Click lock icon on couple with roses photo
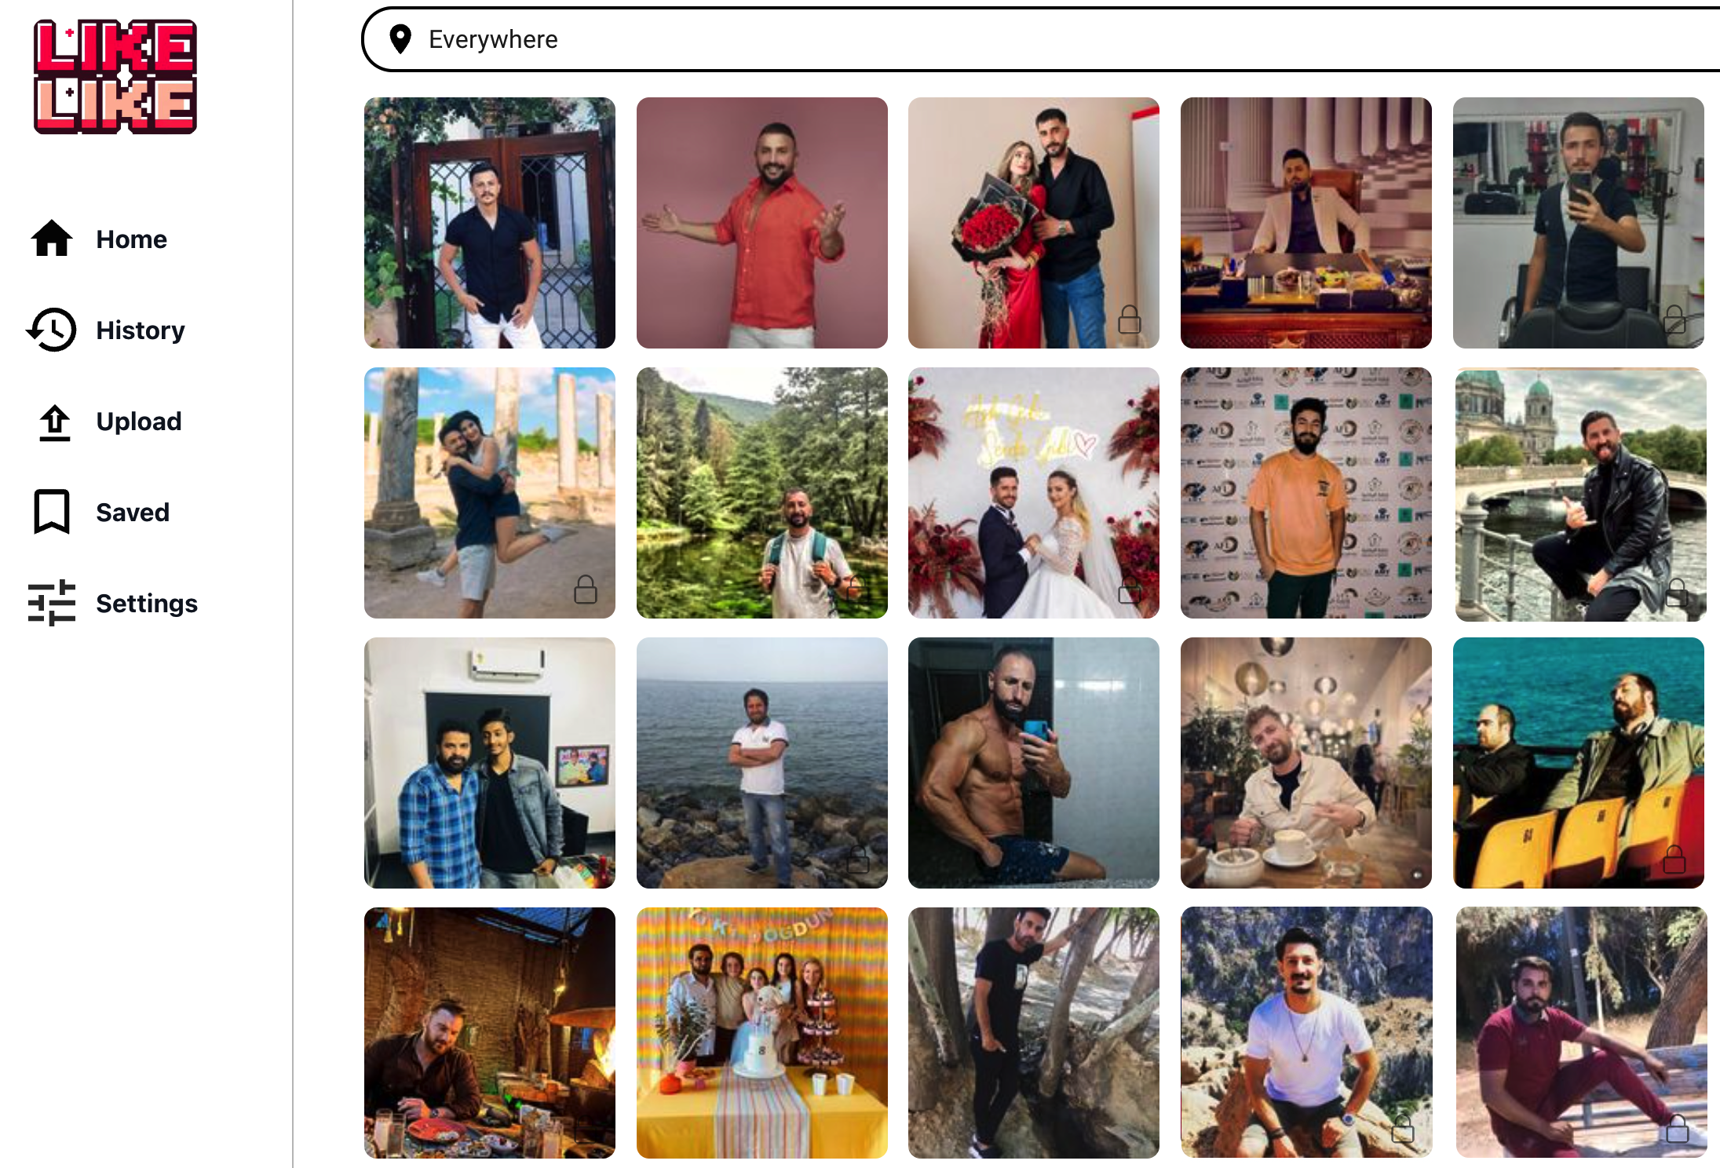Viewport: 1720px width, 1168px height. coord(1129,319)
